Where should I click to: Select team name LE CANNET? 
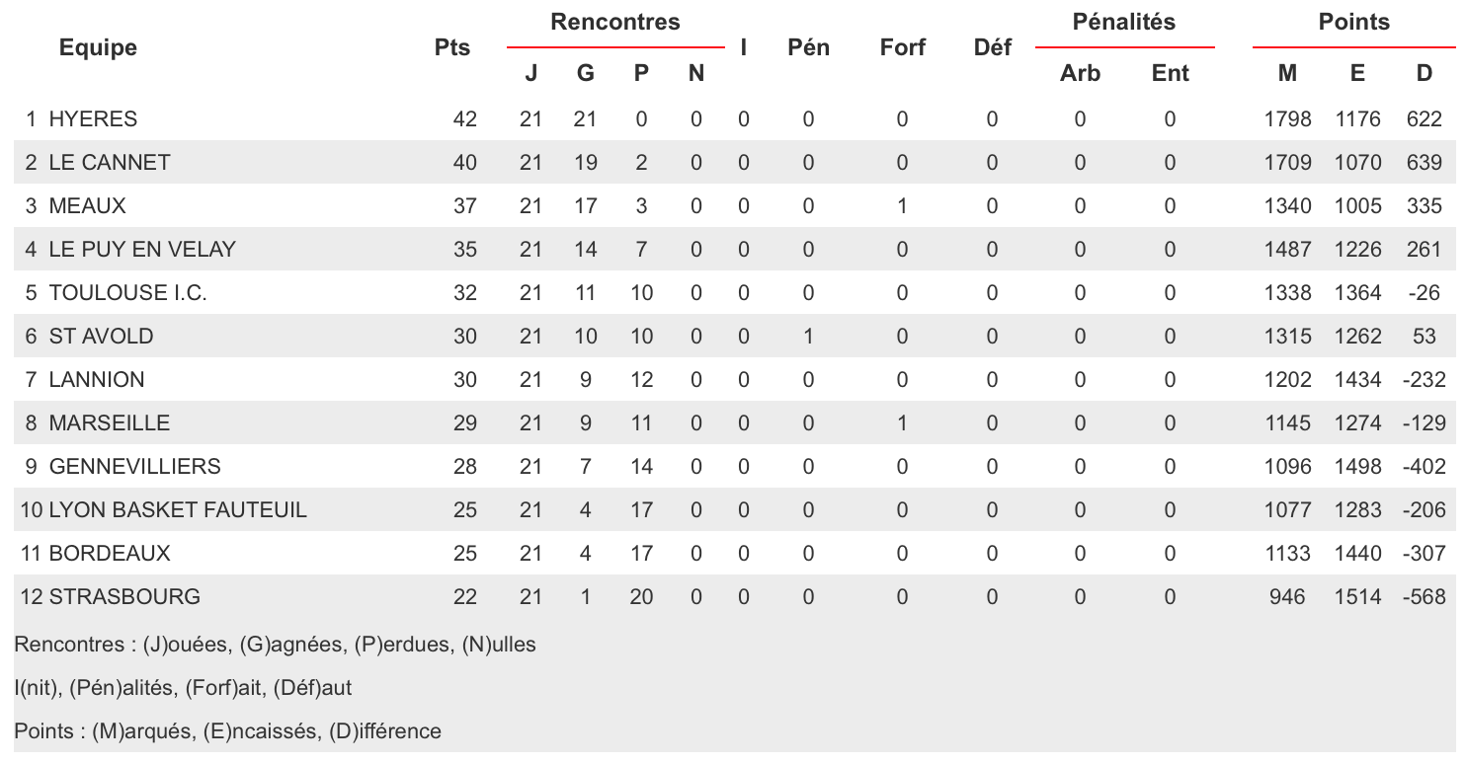pos(110,163)
